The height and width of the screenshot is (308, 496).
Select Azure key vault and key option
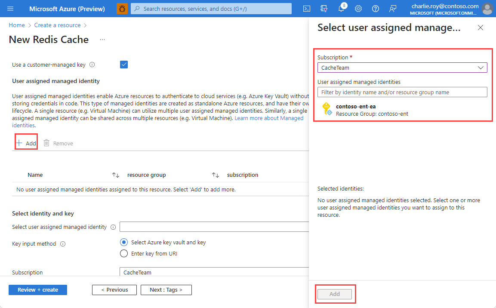(x=124, y=242)
